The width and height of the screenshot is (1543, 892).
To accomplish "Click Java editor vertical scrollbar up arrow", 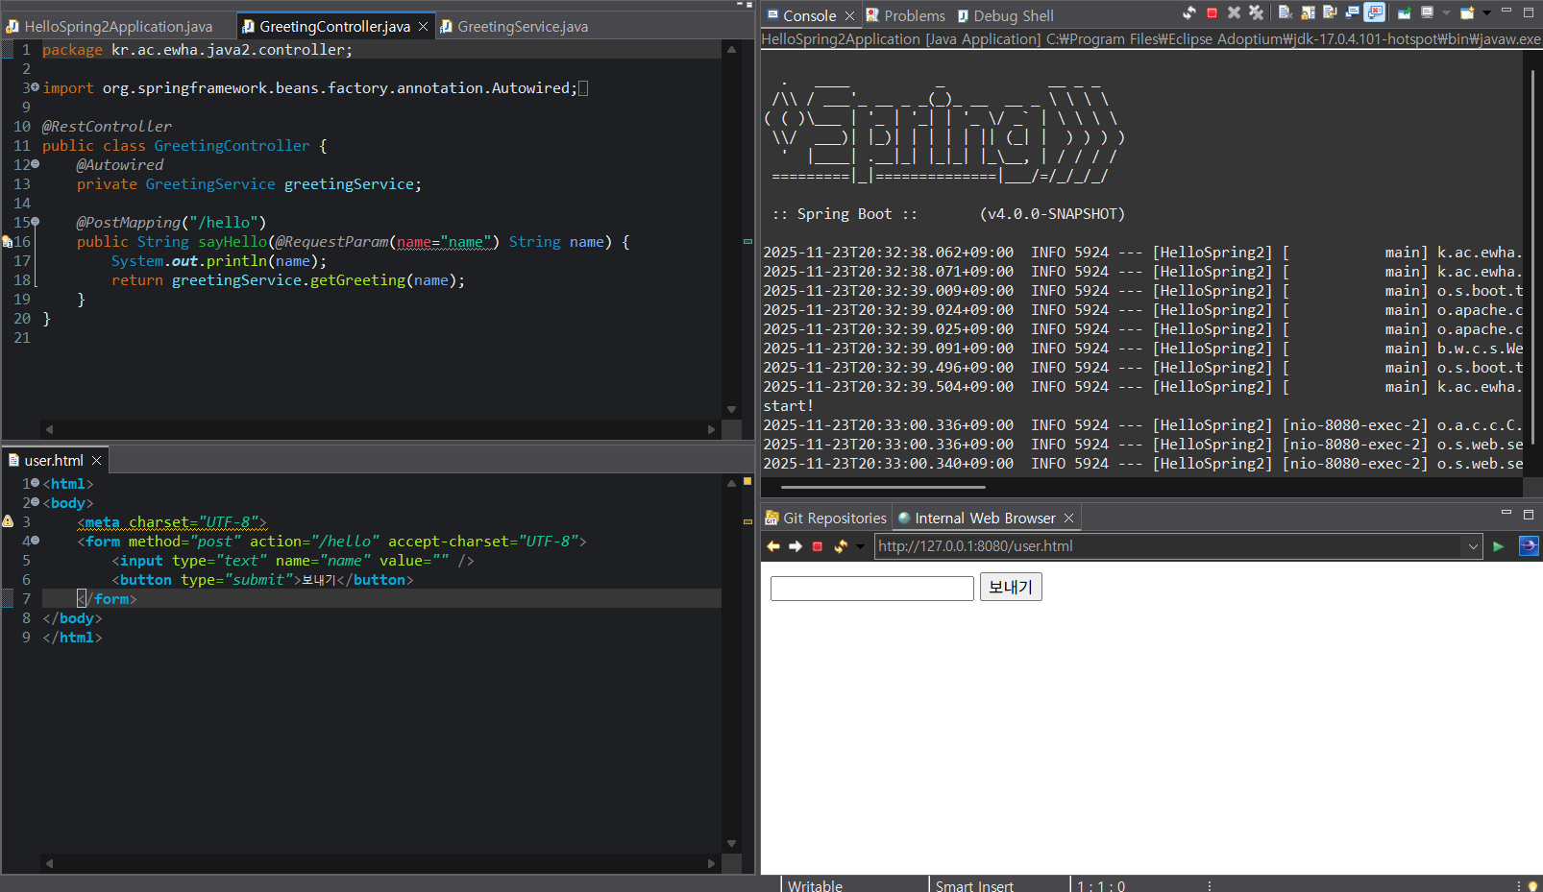I will tap(731, 48).
